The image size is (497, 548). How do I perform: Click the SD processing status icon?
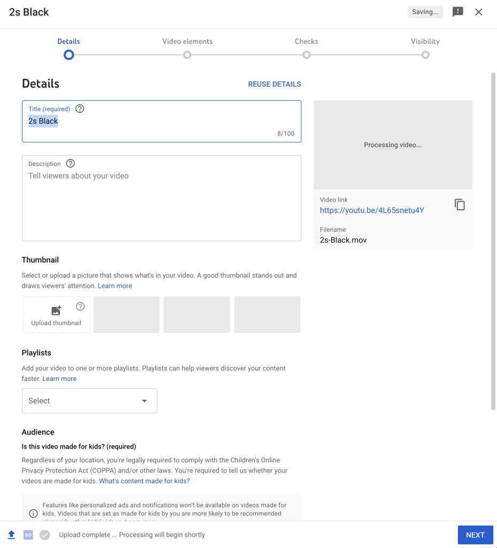point(28,535)
